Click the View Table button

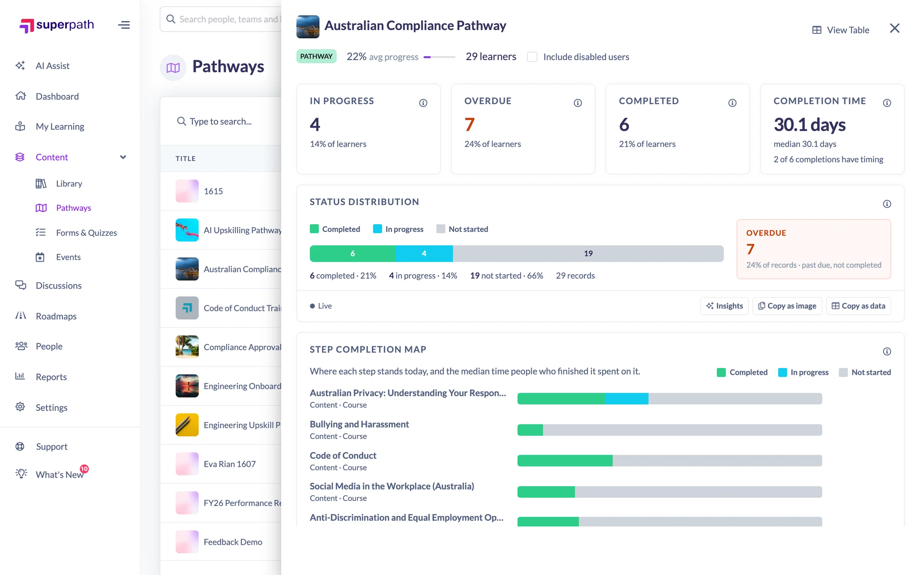coord(841,30)
